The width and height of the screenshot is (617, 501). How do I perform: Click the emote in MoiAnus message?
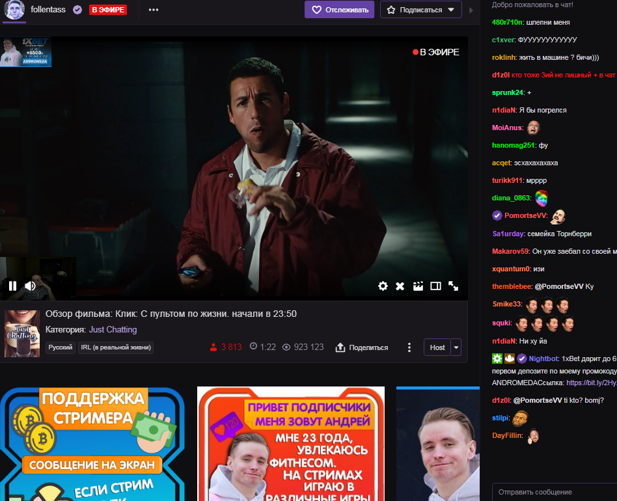pos(533,127)
